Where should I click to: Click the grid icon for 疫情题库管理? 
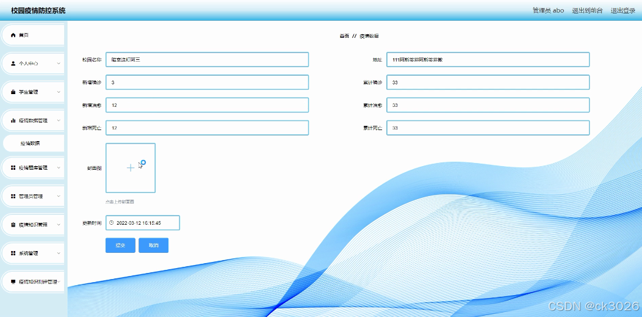coord(13,168)
